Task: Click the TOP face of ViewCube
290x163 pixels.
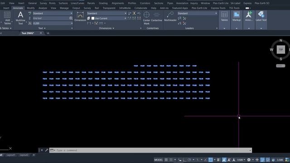Action: point(281,49)
